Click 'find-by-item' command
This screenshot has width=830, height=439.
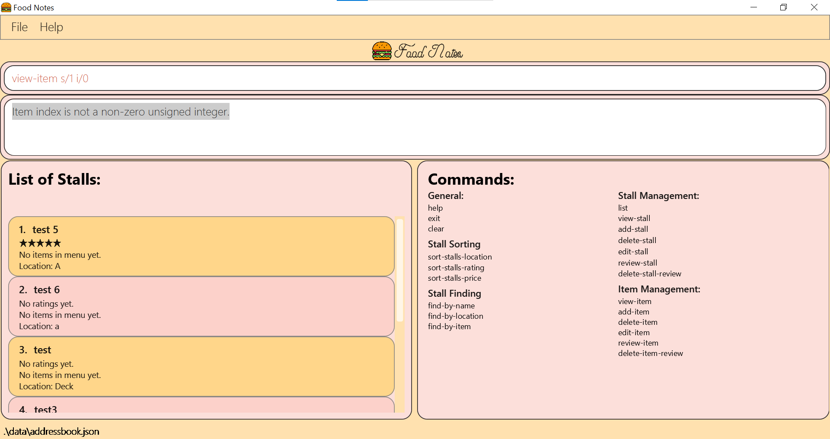click(x=449, y=327)
